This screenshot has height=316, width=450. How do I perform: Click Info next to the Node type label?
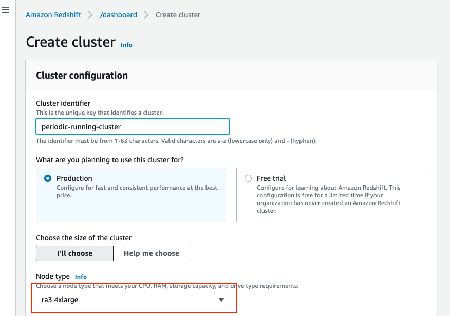click(x=81, y=277)
